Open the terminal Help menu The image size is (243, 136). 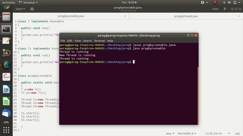[110, 41]
